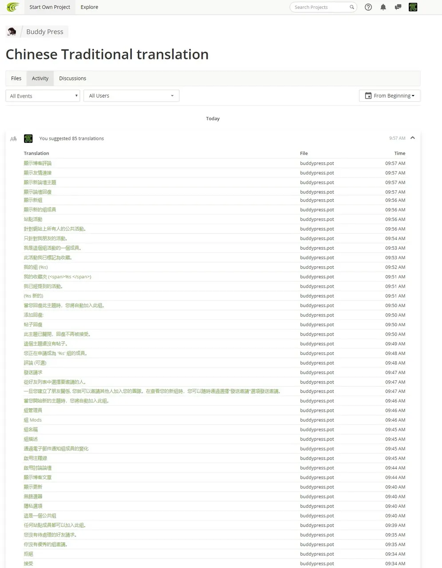This screenshot has height=568, width=442.
Task: Click the project owner avatar beside Buddy Press
Action: 12,32
